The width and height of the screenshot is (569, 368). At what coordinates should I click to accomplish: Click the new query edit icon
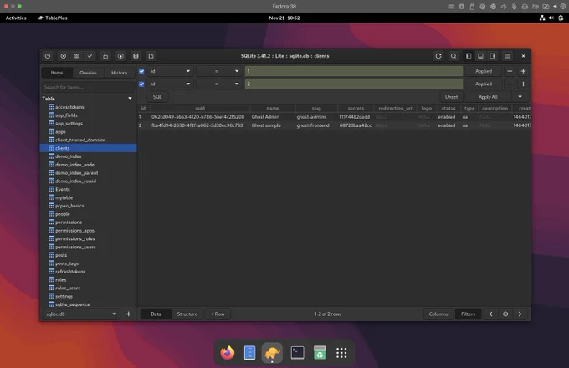[x=151, y=56]
